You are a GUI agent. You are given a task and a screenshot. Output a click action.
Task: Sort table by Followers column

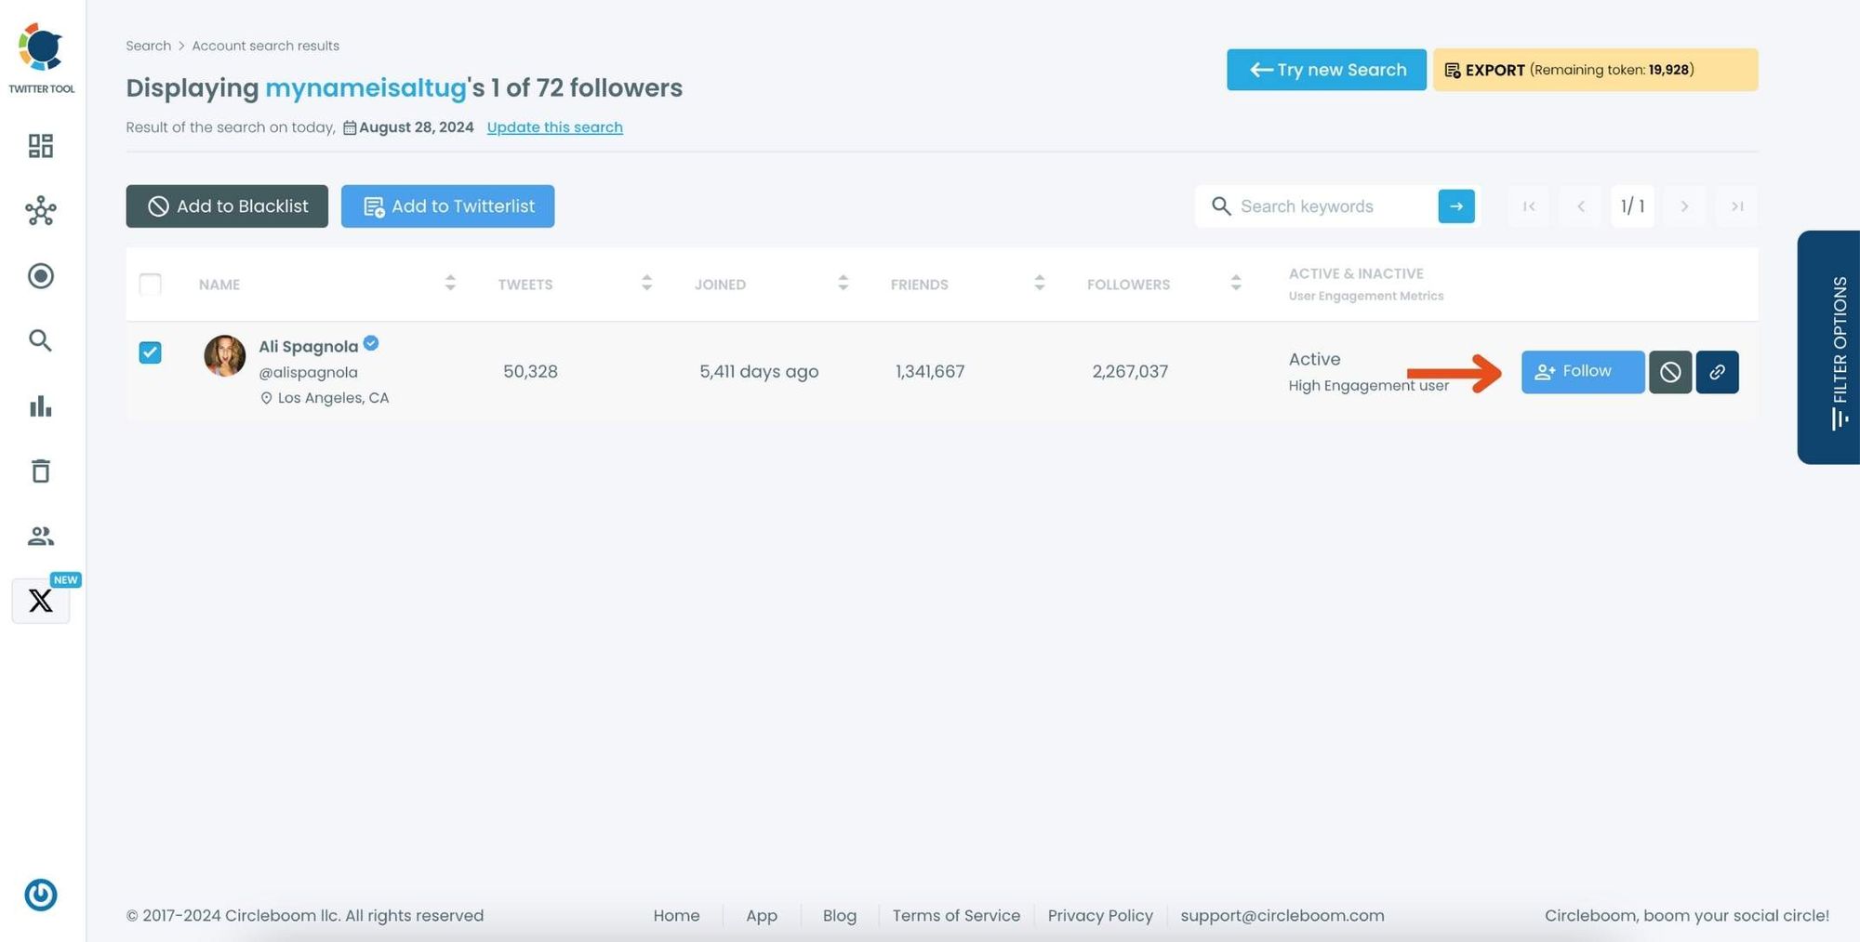click(1235, 283)
